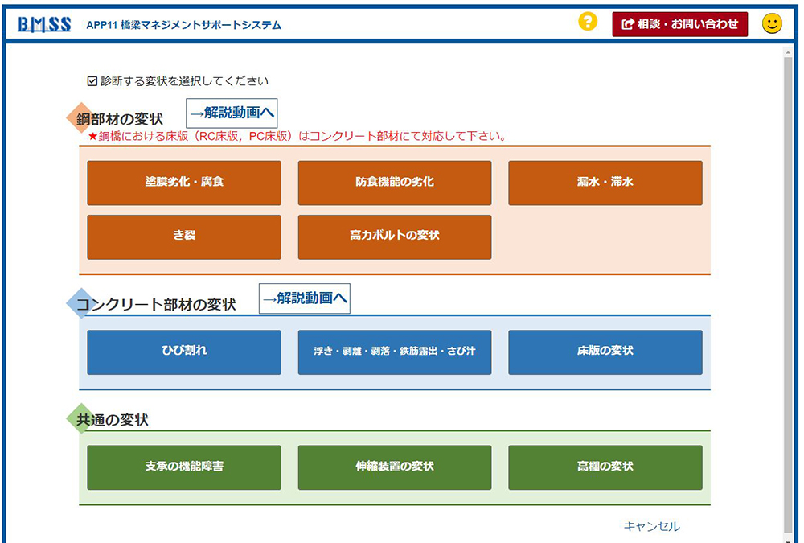Select the 塗膜劣化・腐食 damage button
804x543 pixels.
tap(183, 183)
